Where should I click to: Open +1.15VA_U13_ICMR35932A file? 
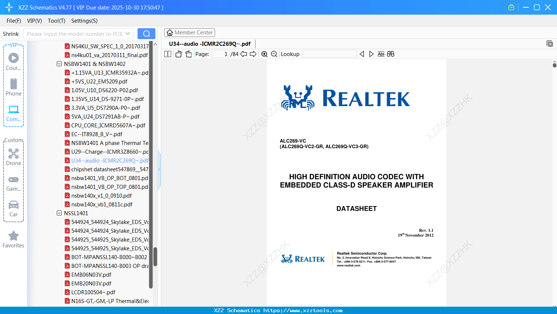(x=106, y=72)
